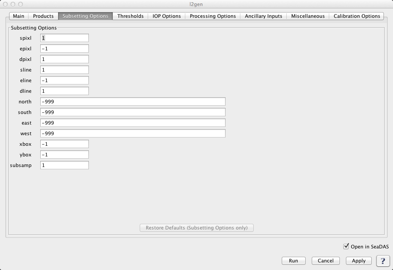Click into the ybox field

65,155
